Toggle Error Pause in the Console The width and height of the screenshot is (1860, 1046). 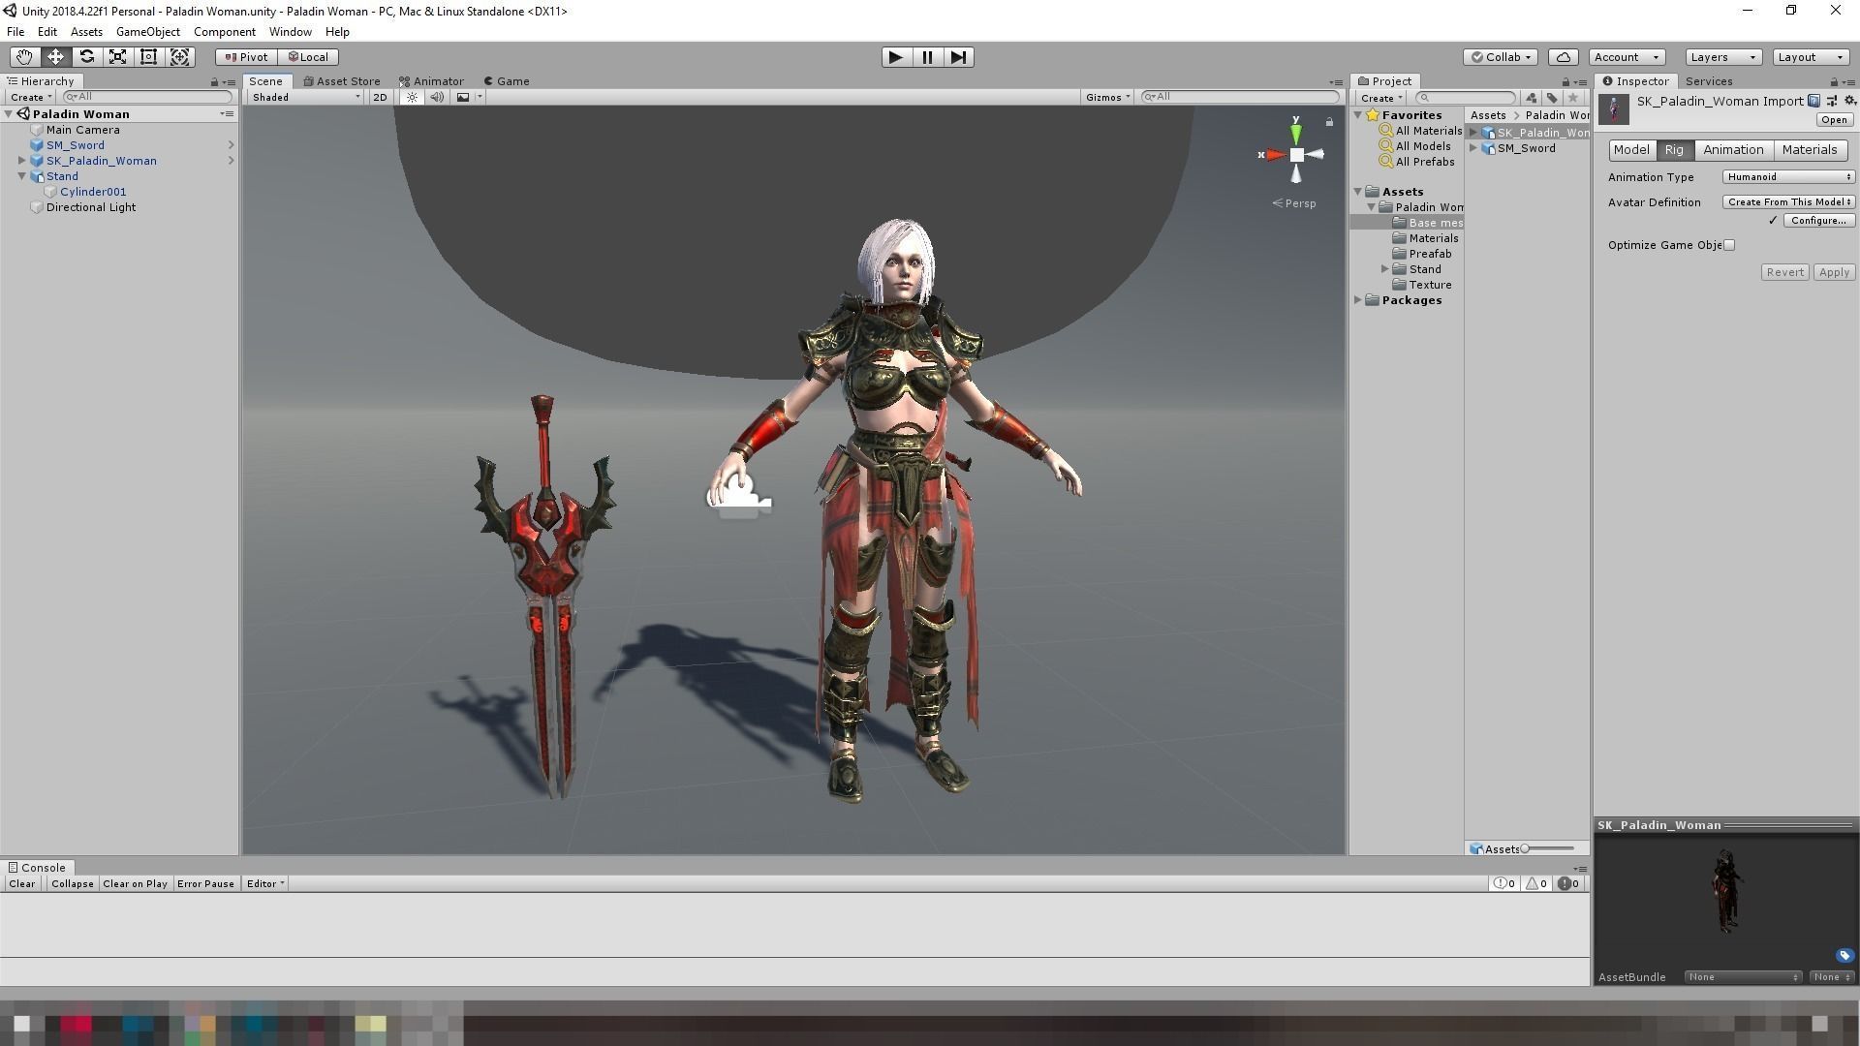pos(205,883)
